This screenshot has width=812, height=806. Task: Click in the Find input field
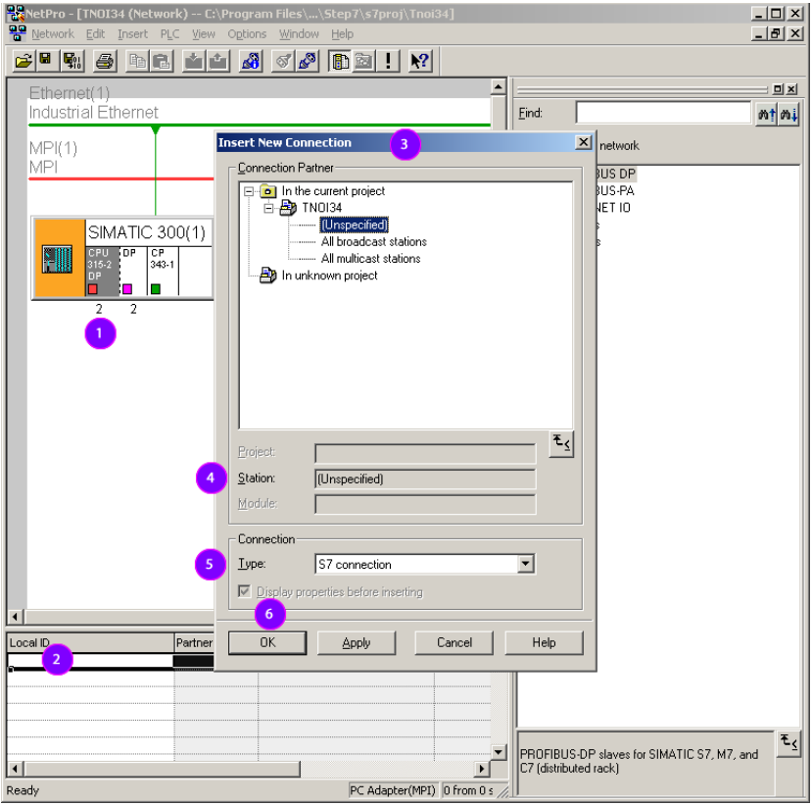[663, 113]
